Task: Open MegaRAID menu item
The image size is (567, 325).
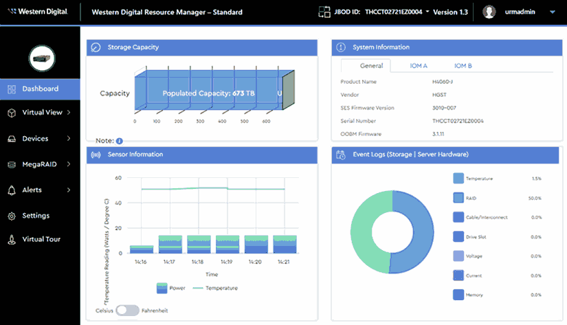Action: point(40,164)
